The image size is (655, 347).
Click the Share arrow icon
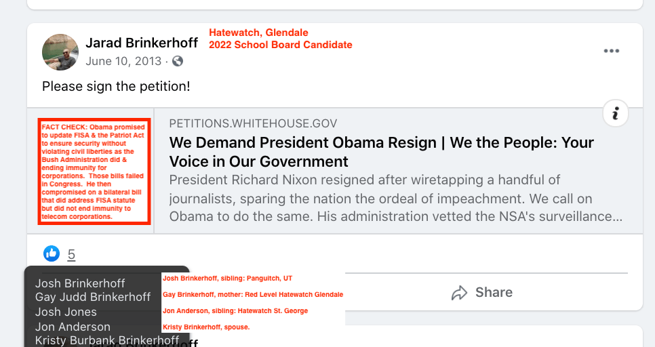[x=460, y=293]
